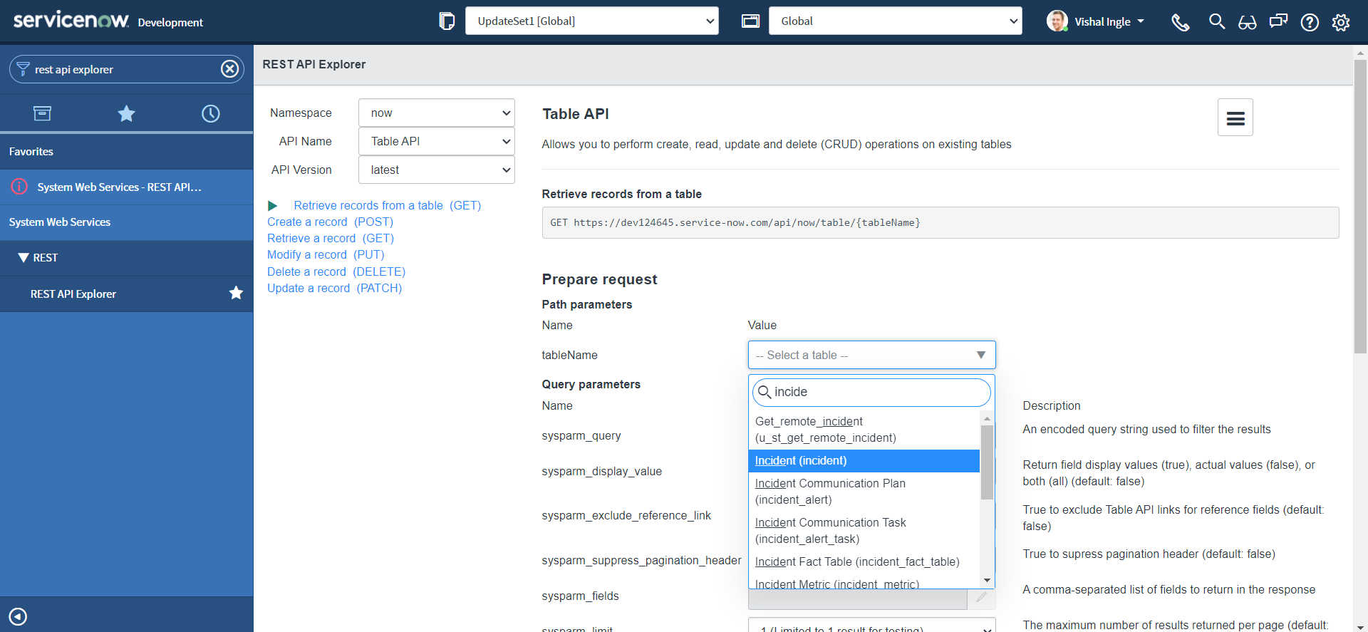This screenshot has height=632, width=1368.
Task: Select Incident Metric option
Action: click(x=864, y=583)
